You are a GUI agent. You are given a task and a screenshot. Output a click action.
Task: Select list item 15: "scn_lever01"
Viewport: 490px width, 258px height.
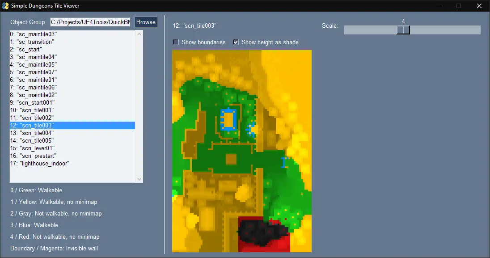point(72,148)
